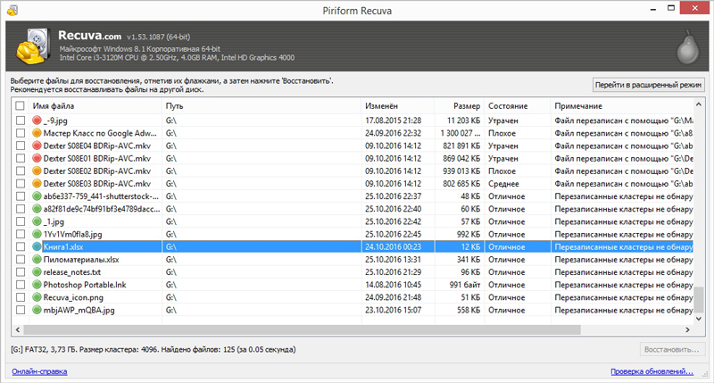Click the horizontal scrollbar thumb

pos(302,329)
